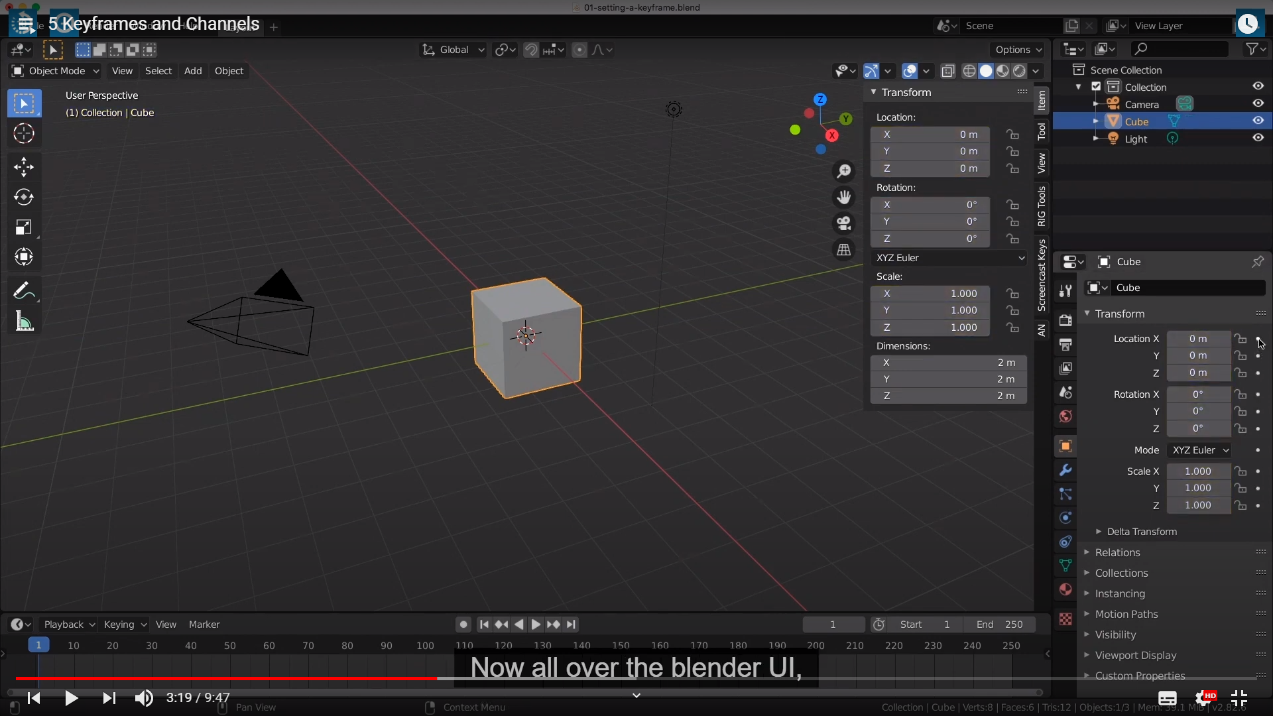Uncheck the Collection exclude checkbox

point(1096,87)
